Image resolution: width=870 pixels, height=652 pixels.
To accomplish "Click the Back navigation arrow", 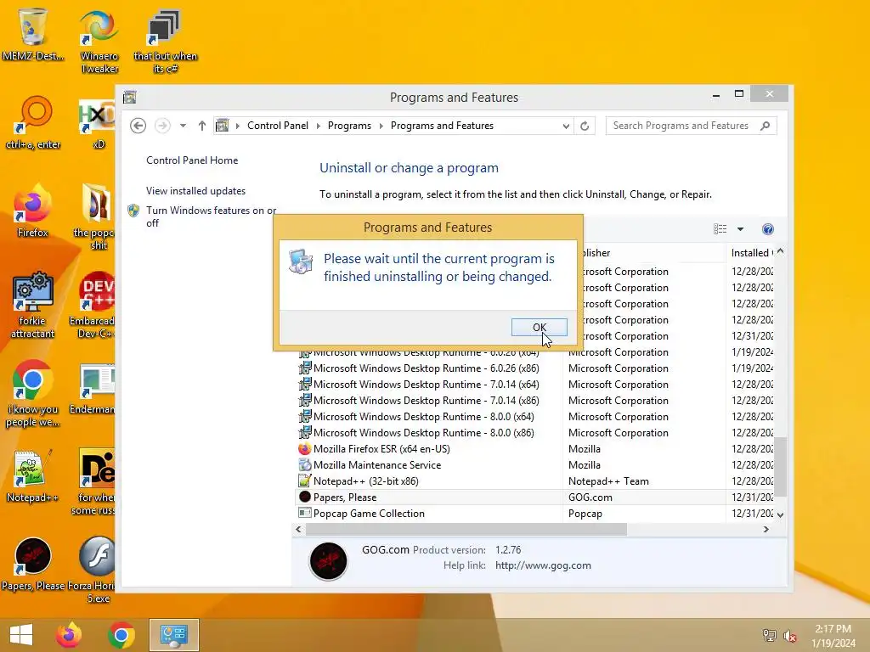I will pos(138,126).
